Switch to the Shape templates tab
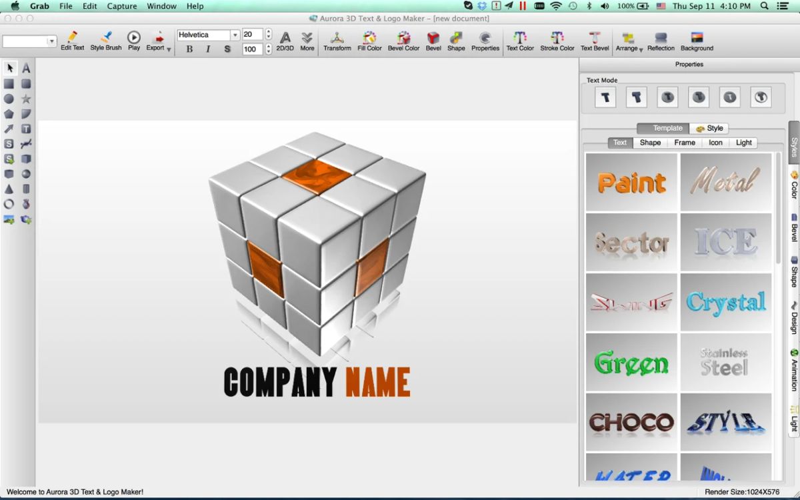This screenshot has height=500, width=800. pyautogui.click(x=649, y=142)
